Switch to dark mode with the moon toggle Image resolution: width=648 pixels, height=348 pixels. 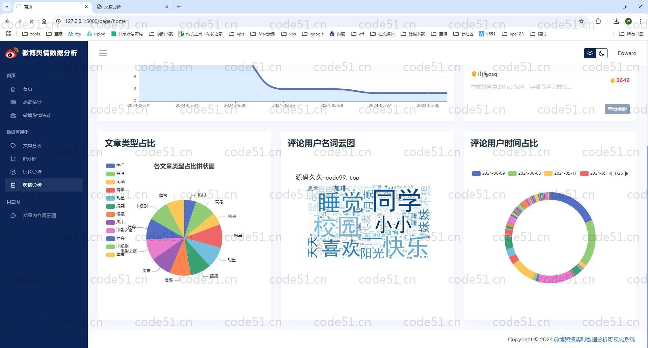pos(601,53)
